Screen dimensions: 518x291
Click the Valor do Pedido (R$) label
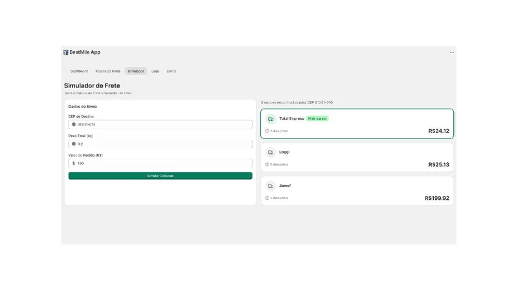coord(85,155)
